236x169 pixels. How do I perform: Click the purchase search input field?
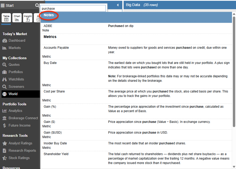(x=73, y=8)
